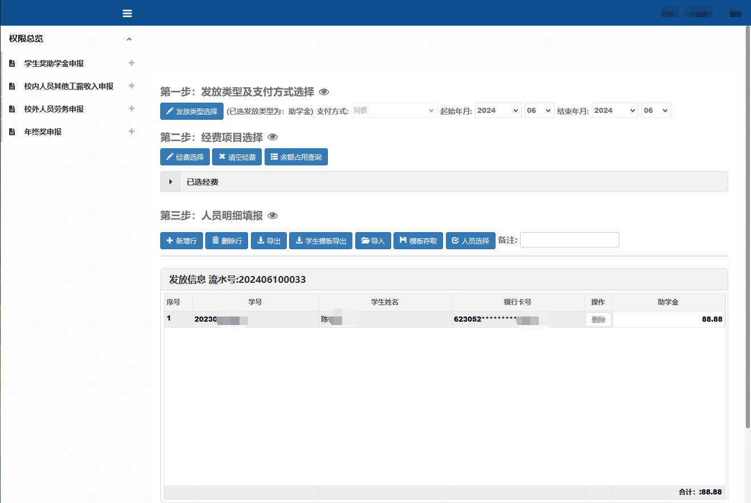Click the 银行卡号 column header
Image resolution: width=751 pixels, height=503 pixels.
[518, 302]
